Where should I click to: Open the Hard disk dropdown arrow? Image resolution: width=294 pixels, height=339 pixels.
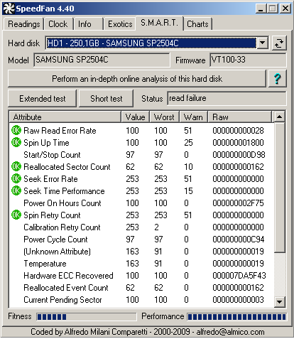pyautogui.click(x=263, y=43)
